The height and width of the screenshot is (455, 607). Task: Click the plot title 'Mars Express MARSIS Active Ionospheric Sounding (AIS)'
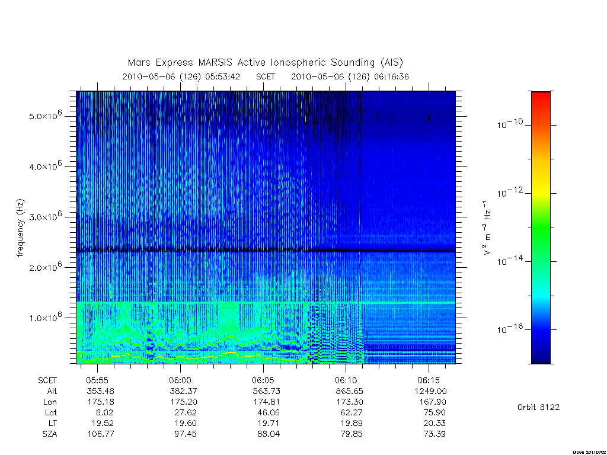[x=266, y=63]
